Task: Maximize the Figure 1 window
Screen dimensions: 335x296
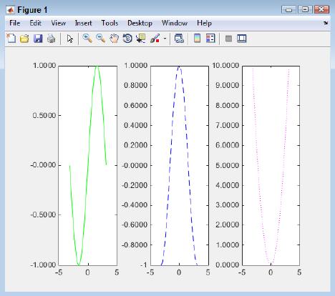Action: (305, 10)
